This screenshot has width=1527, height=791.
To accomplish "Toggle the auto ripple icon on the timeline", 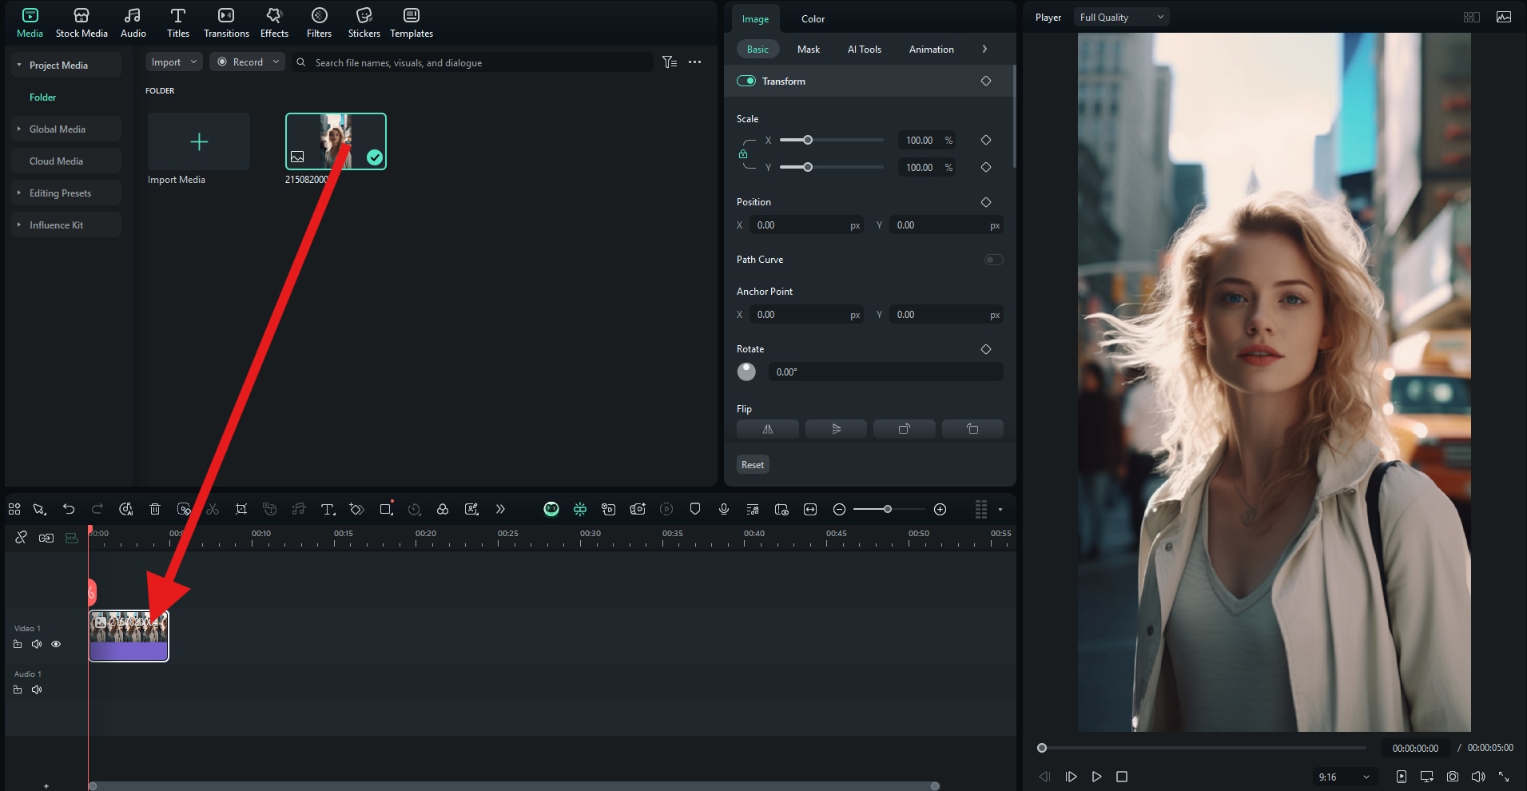I will [x=72, y=538].
